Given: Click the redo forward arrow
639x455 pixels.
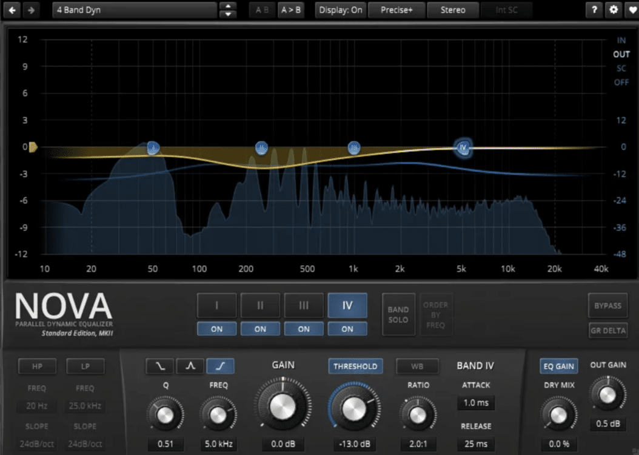Looking at the screenshot, I should 31,10.
